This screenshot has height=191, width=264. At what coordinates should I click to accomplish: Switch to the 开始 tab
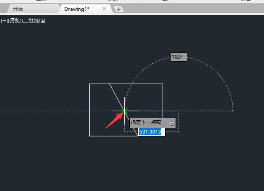click(18, 9)
